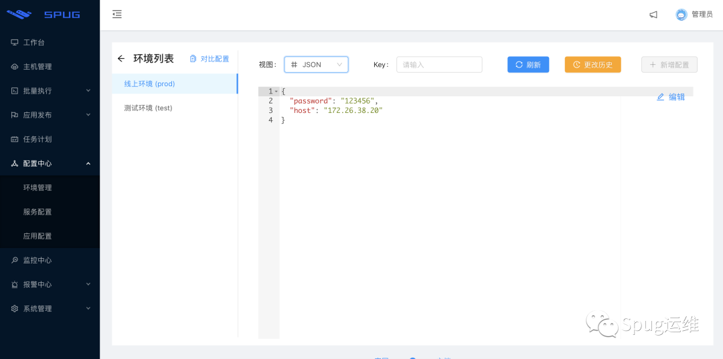Open 主机管理 menu item

pyautogui.click(x=50, y=67)
